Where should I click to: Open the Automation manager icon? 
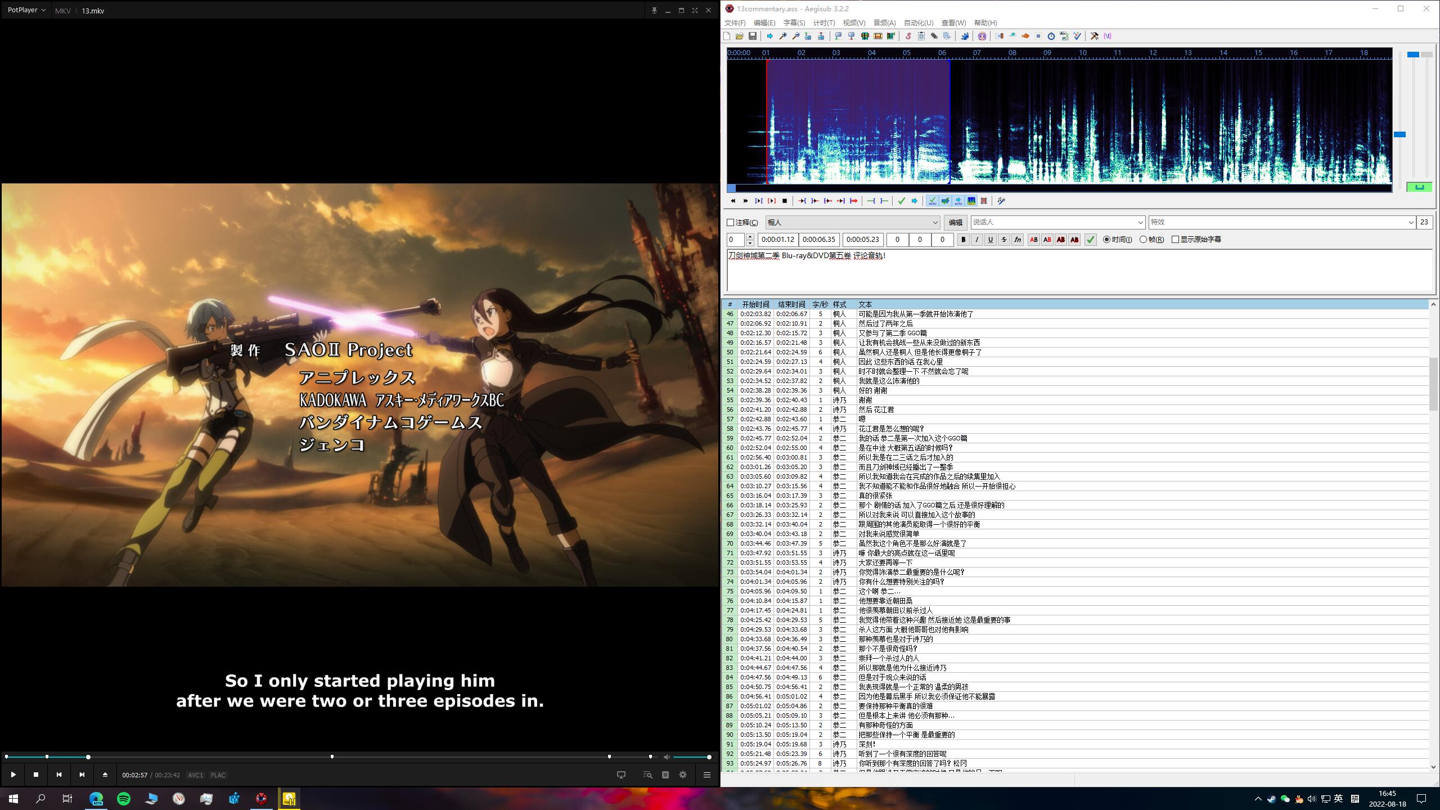pyautogui.click(x=965, y=36)
